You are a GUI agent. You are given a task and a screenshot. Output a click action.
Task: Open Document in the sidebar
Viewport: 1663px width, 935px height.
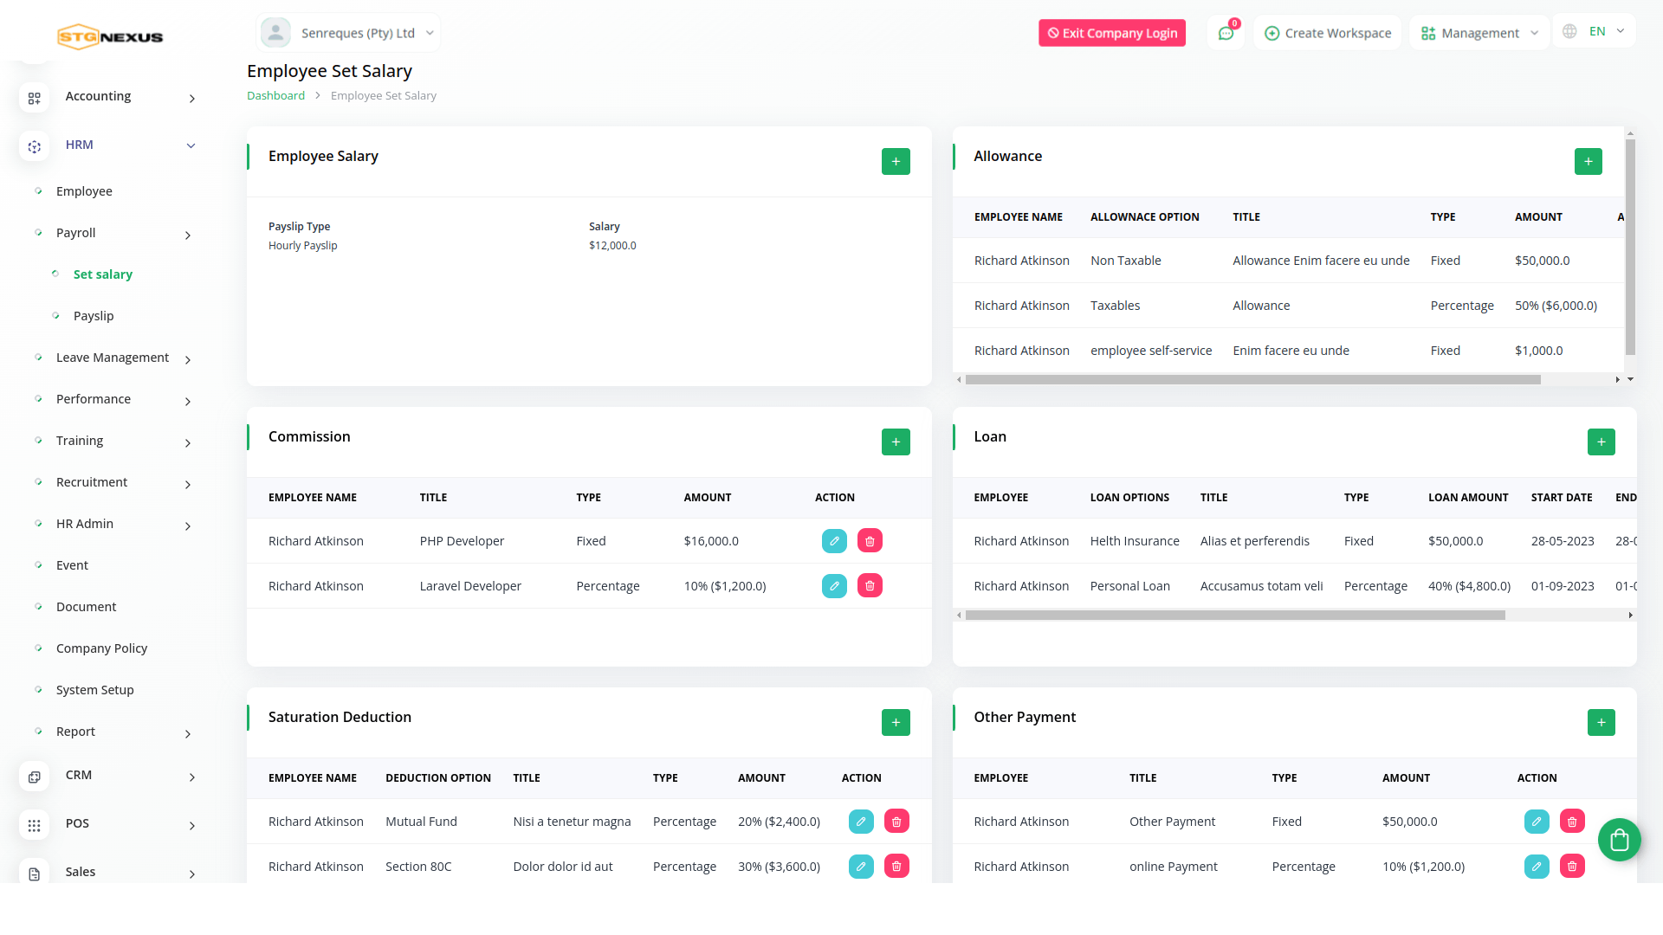coord(86,607)
